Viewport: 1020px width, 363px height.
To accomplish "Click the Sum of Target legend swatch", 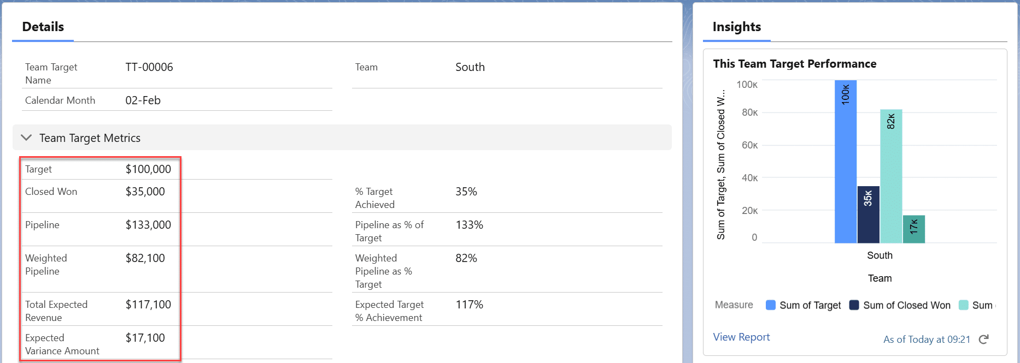I will [x=771, y=305].
